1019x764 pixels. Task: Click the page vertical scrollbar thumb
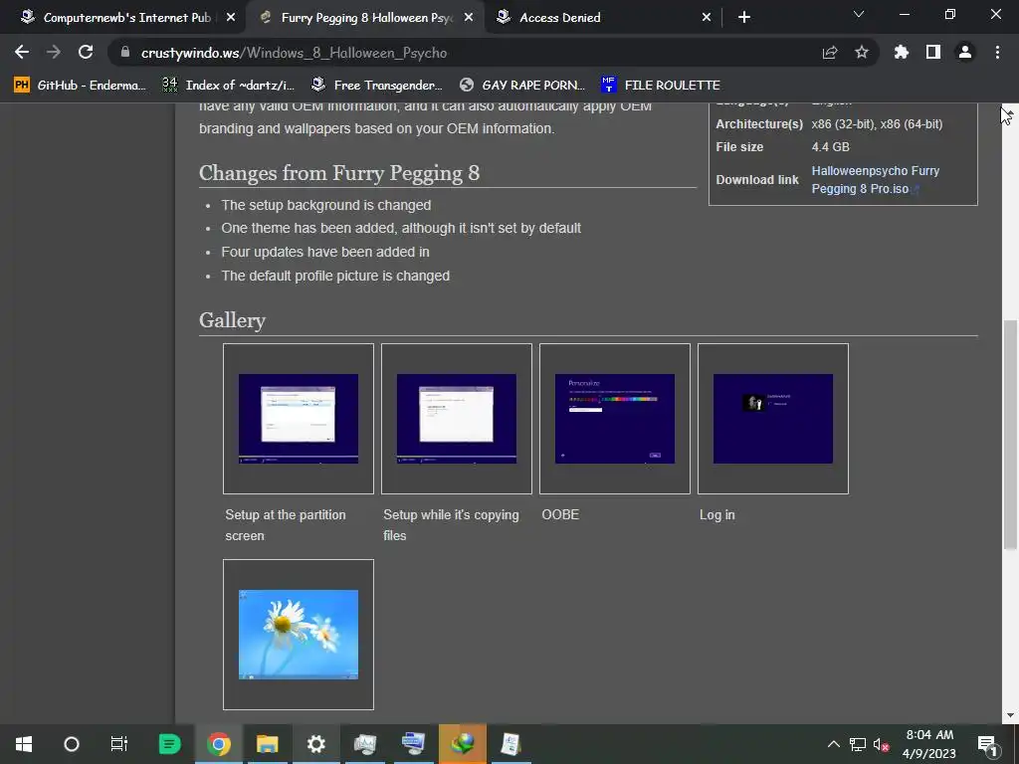click(x=1010, y=434)
